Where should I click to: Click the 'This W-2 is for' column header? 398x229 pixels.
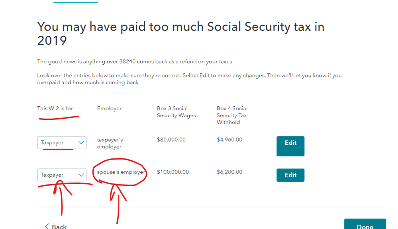pyautogui.click(x=55, y=108)
